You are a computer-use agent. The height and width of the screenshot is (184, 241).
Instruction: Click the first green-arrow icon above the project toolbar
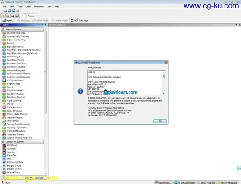(5, 11)
